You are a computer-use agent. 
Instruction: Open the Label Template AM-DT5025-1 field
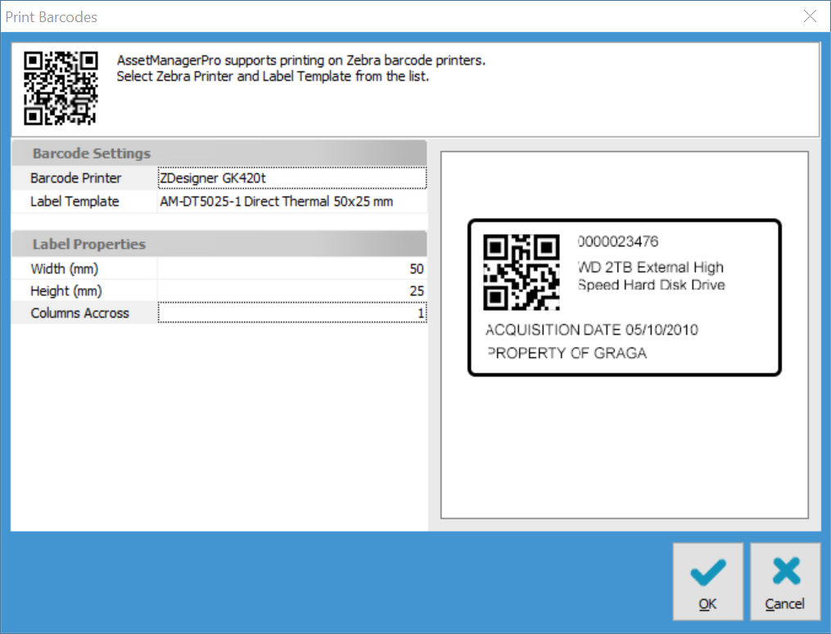point(292,201)
